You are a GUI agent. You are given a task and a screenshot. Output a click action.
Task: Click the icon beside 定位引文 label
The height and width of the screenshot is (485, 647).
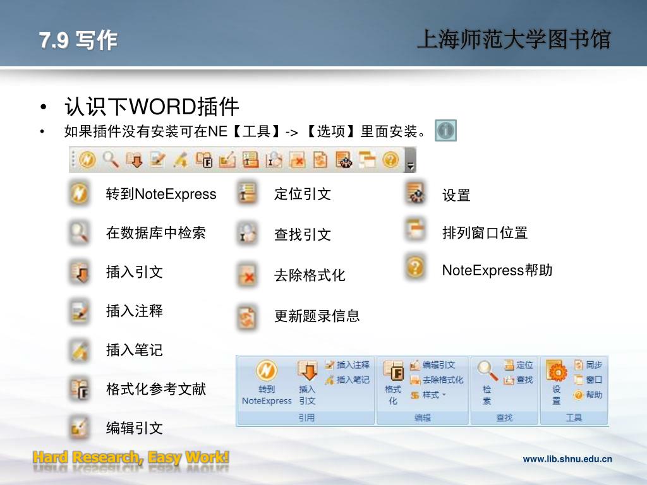[x=247, y=193]
